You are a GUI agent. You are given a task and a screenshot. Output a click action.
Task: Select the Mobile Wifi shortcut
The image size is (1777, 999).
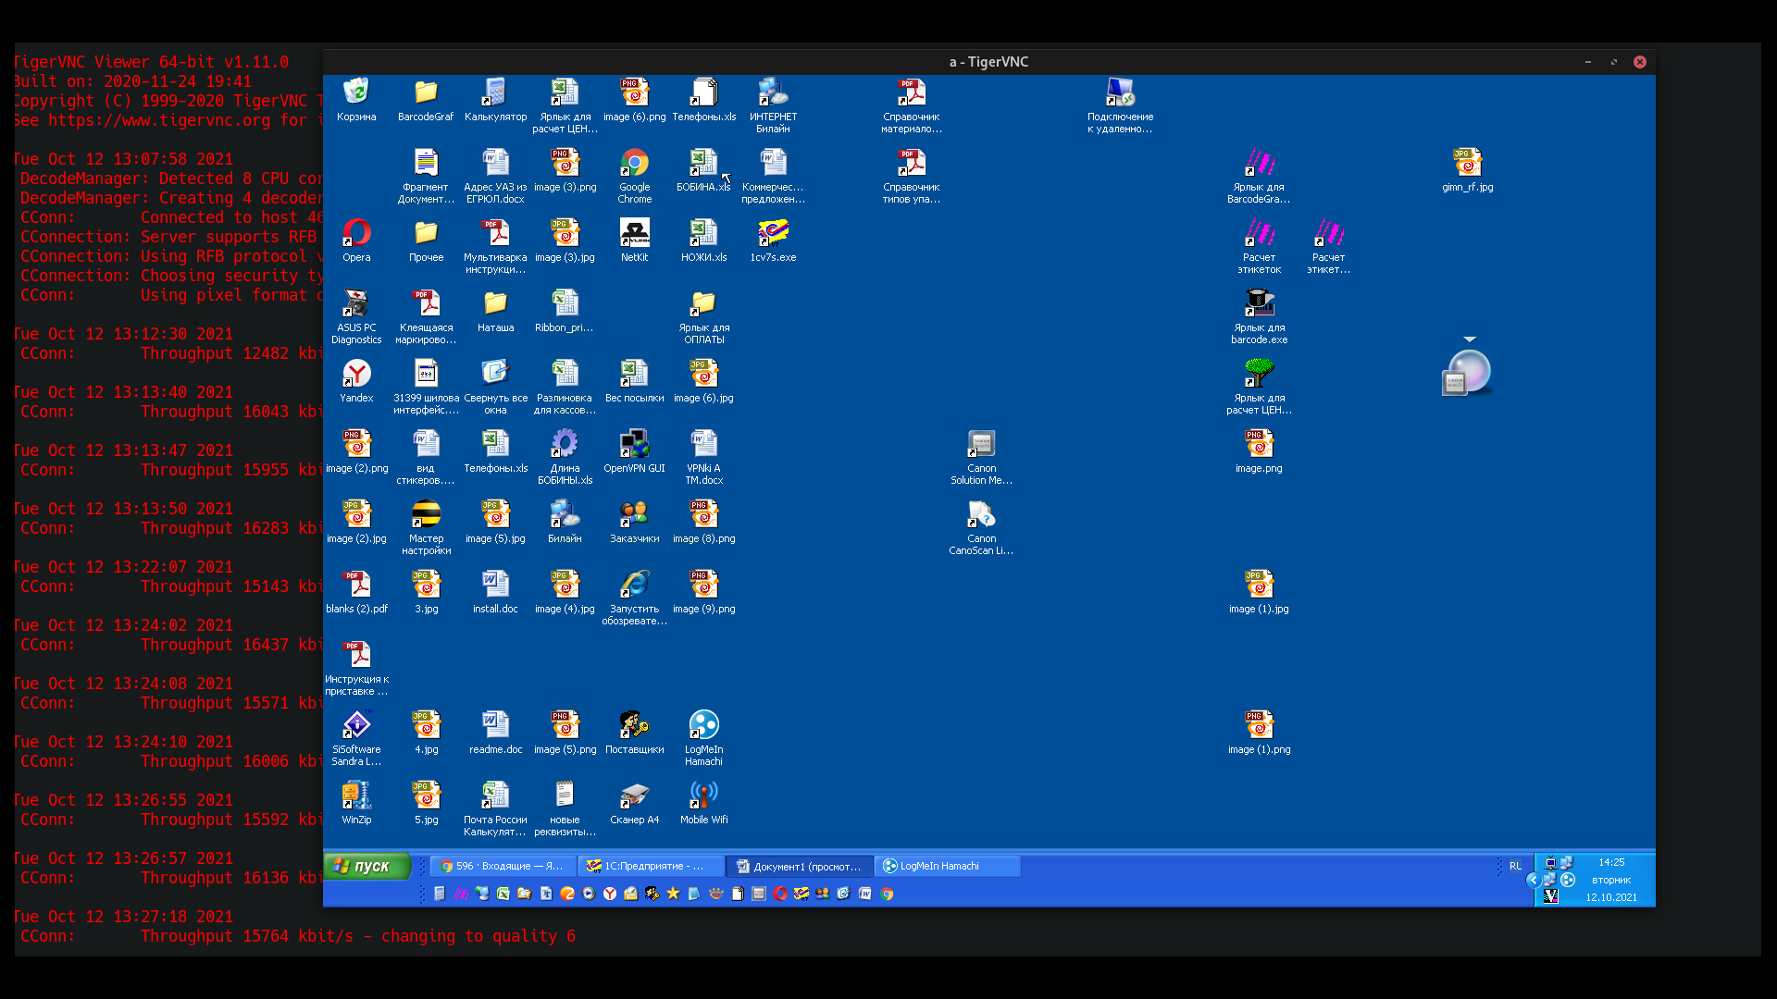coord(703,796)
